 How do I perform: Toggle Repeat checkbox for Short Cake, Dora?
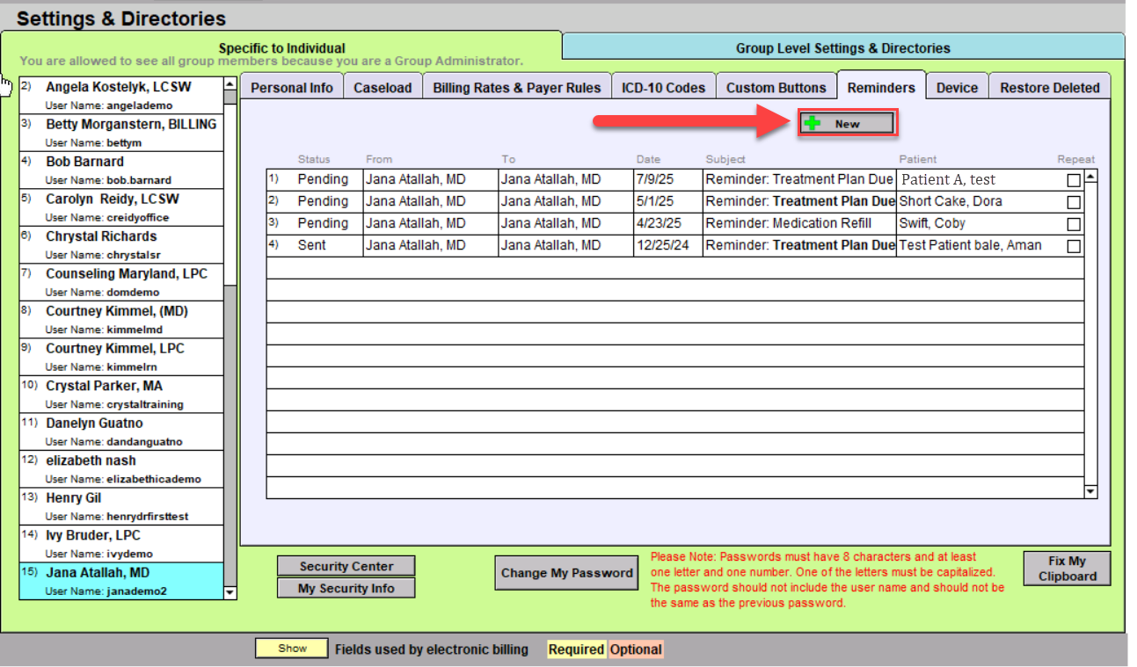[x=1073, y=202]
